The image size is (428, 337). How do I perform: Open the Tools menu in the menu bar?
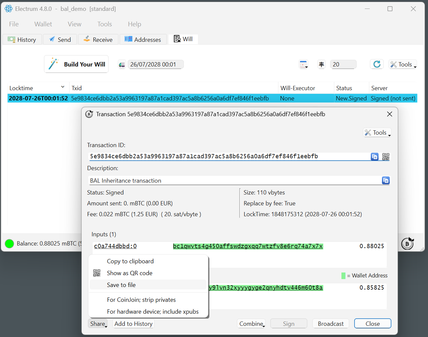point(105,24)
